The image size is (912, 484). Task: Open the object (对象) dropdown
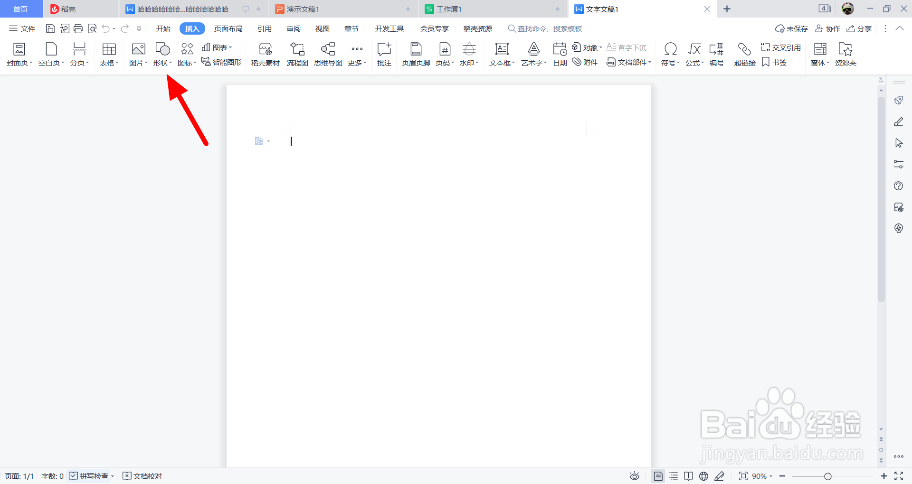point(587,47)
